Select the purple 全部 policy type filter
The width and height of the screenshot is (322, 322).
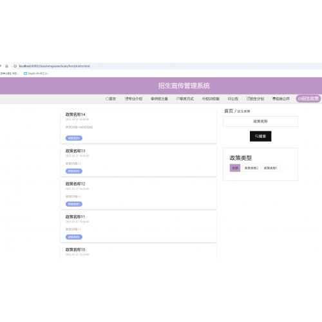click(235, 168)
